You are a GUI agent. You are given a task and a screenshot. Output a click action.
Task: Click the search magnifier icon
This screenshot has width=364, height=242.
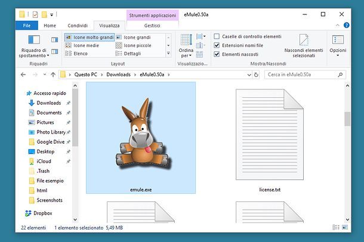(340, 75)
